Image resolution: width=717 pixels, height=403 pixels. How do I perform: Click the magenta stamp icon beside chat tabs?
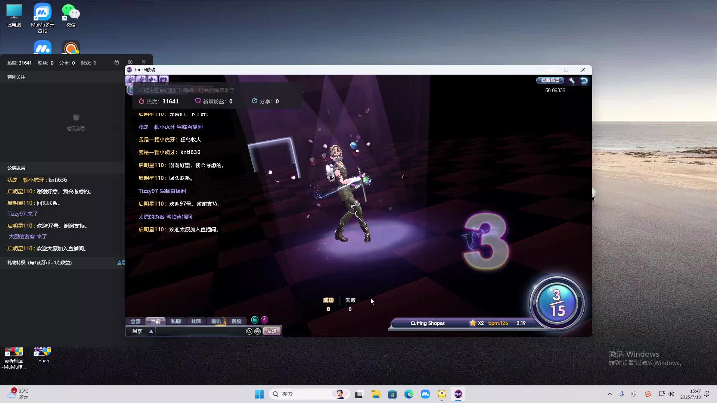point(264,320)
